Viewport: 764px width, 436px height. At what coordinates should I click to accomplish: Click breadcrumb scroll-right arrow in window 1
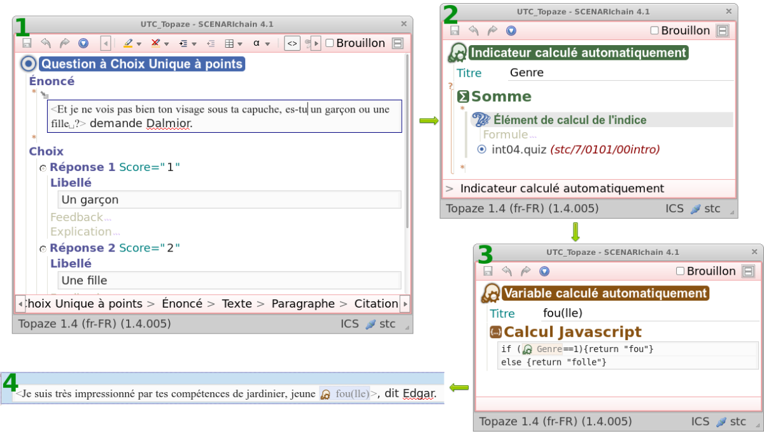point(405,304)
